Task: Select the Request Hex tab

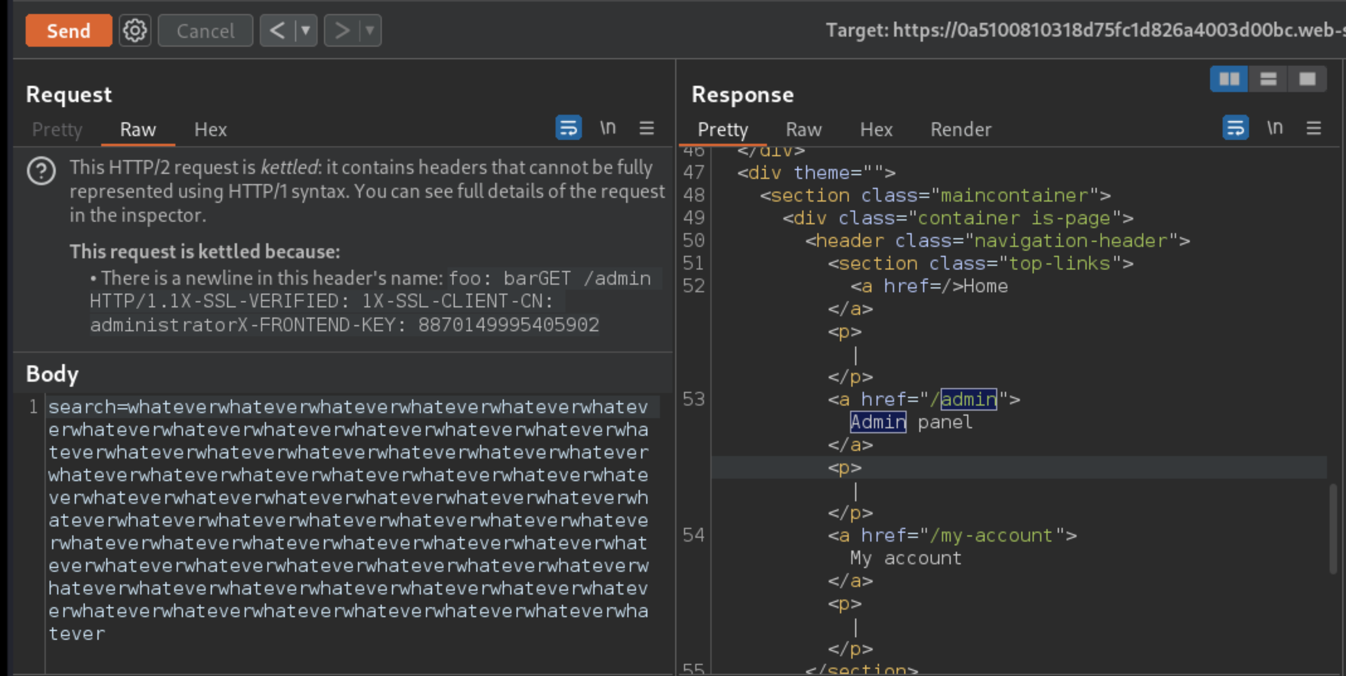Action: click(x=211, y=129)
